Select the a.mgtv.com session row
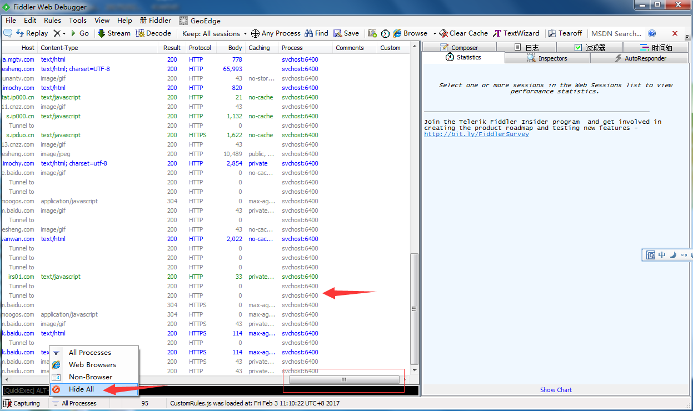693x411 pixels. (x=206, y=59)
